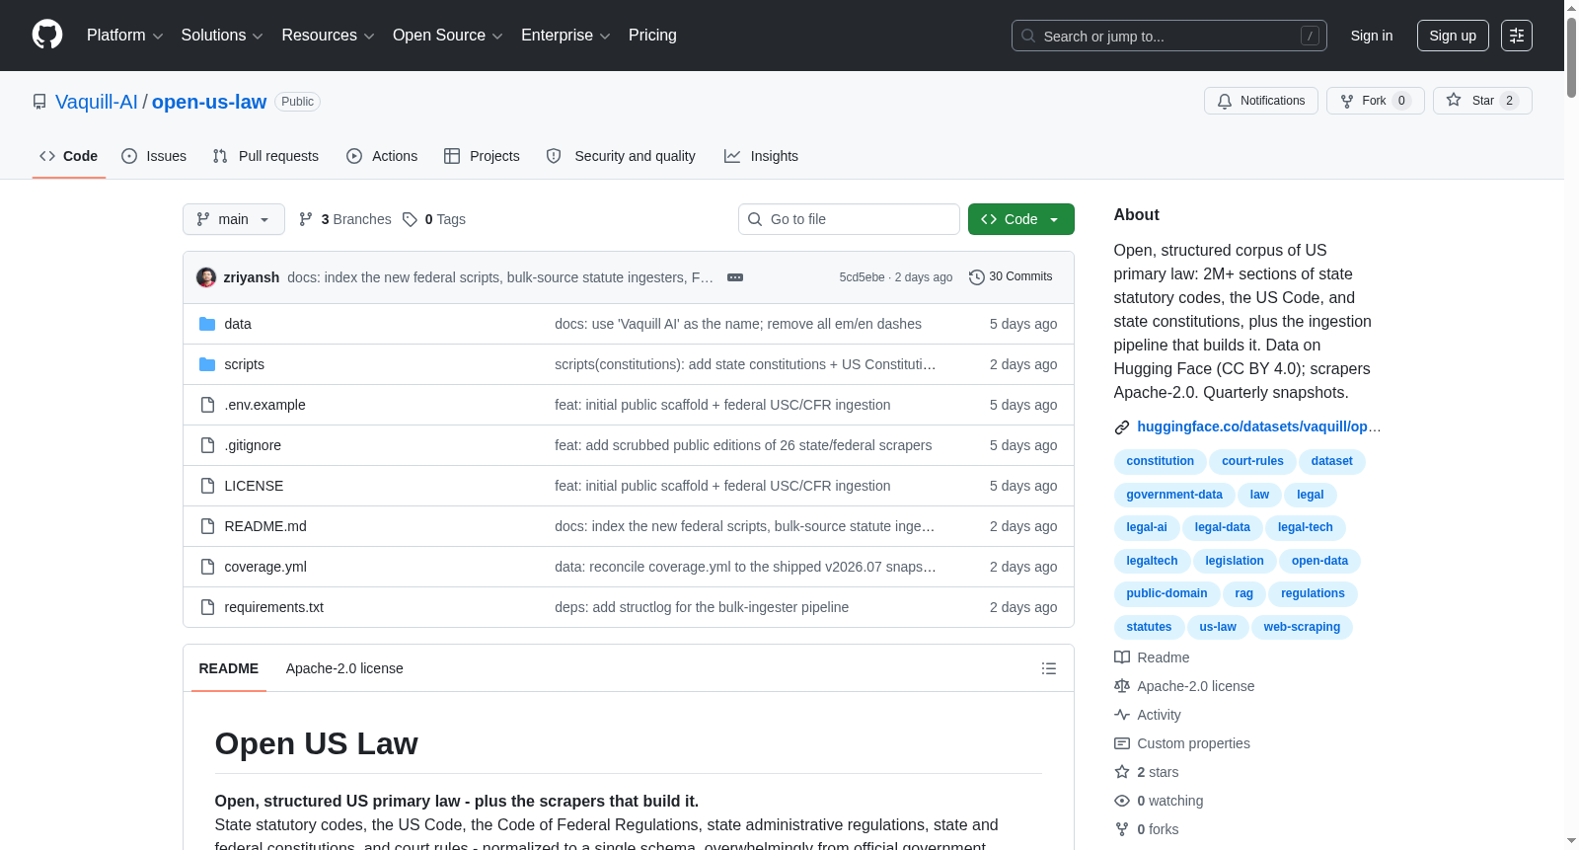The height and width of the screenshot is (850, 1579).
Task: Click the .gitignore file icon
Action: (x=207, y=445)
